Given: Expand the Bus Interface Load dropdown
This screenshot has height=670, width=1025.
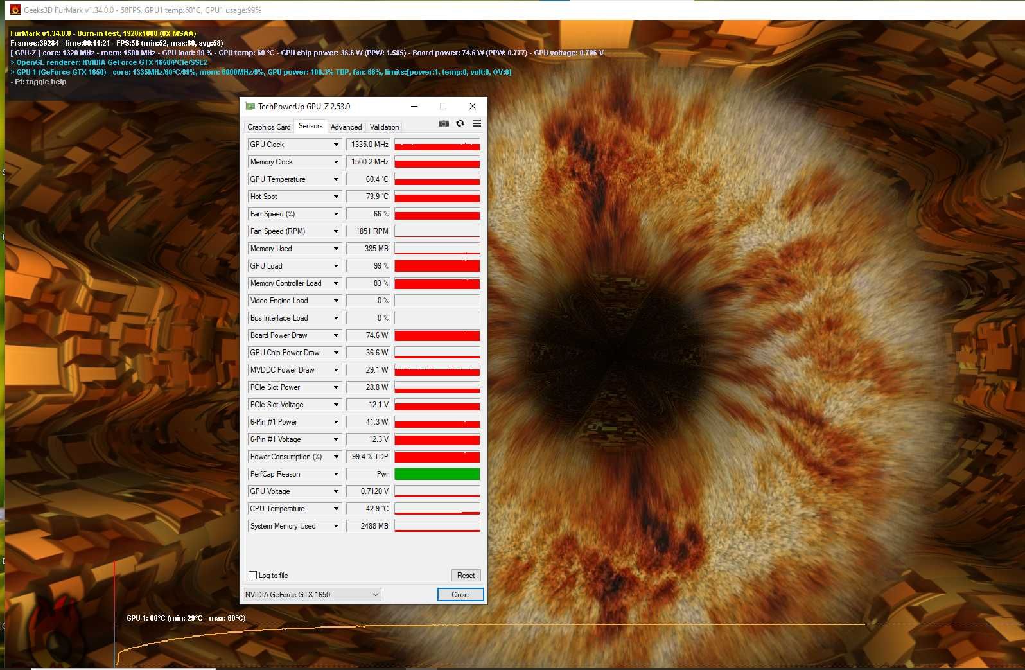Looking at the screenshot, I should [x=336, y=318].
